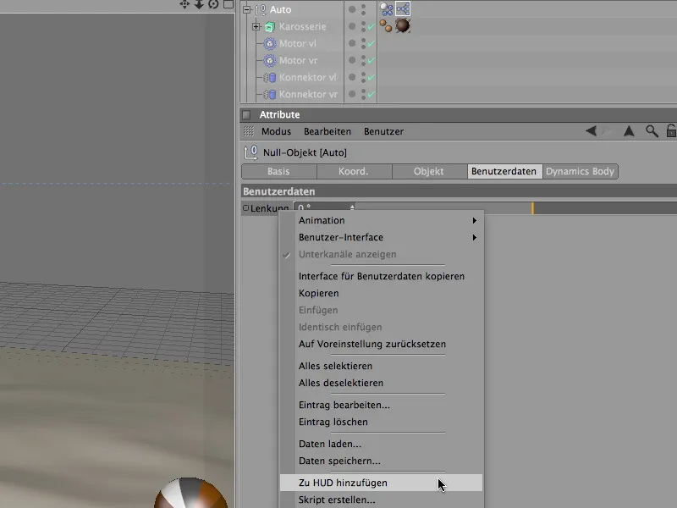677x508 pixels.
Task: Expand the Karosserie tree node
Action: tap(256, 26)
